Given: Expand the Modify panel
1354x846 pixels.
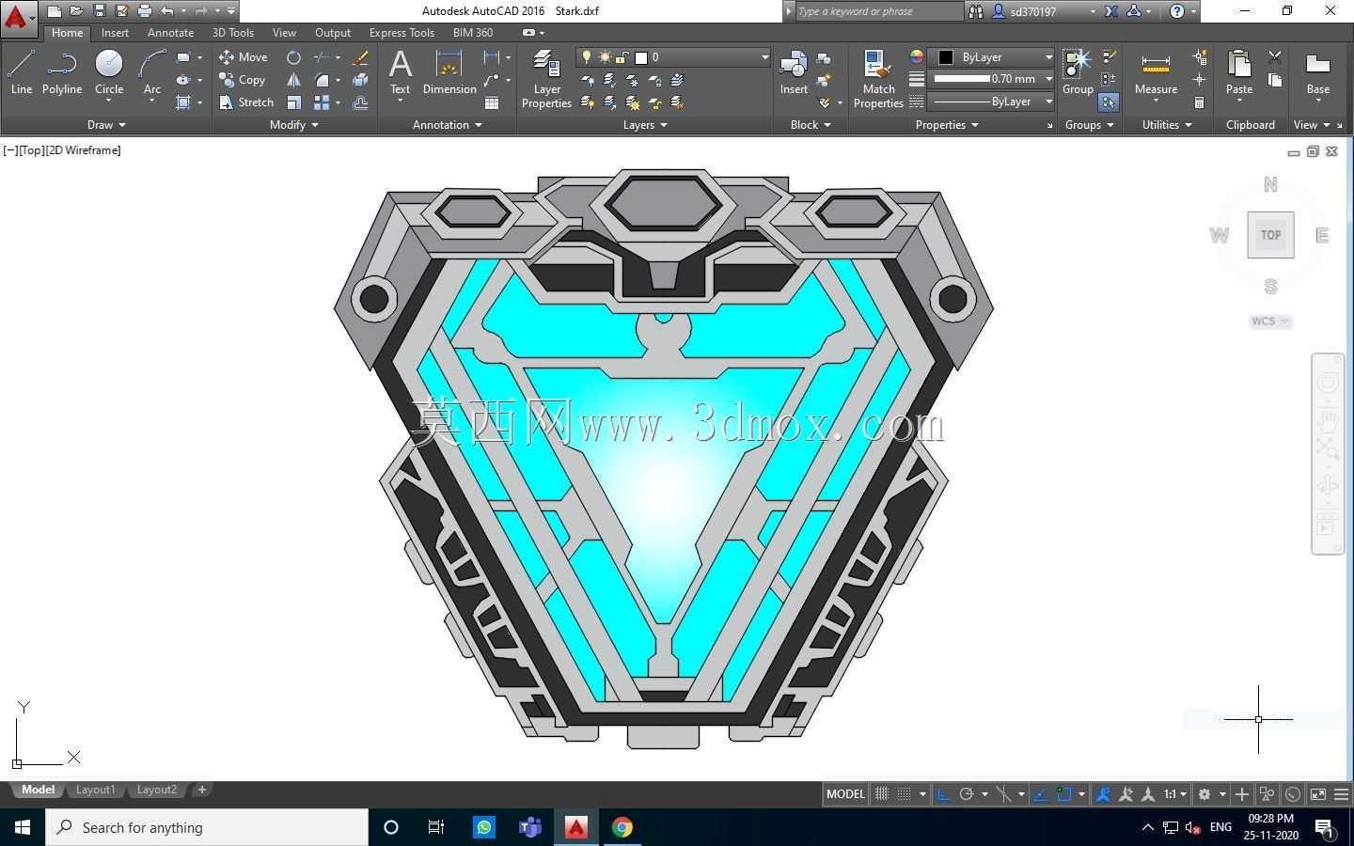Looking at the screenshot, I should click(294, 125).
